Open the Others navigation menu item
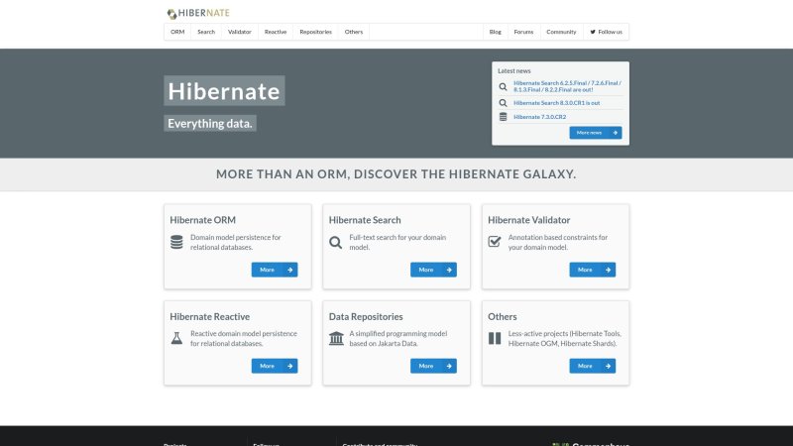 coord(354,32)
